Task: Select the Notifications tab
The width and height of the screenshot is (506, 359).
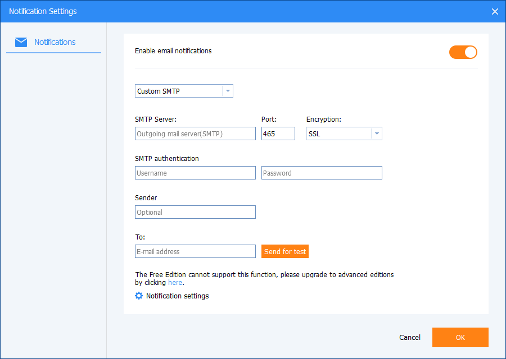Action: click(55, 42)
